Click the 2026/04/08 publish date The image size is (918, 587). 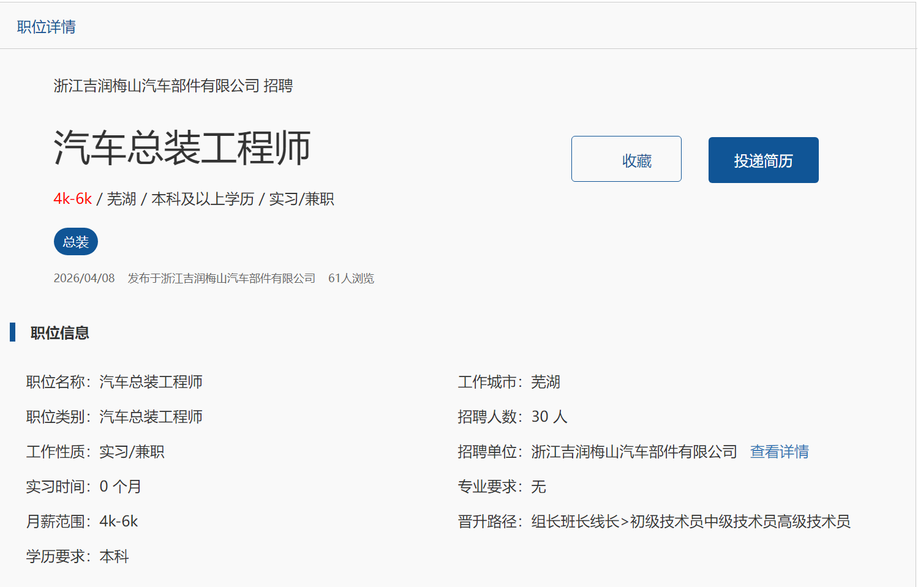pyautogui.click(x=84, y=279)
